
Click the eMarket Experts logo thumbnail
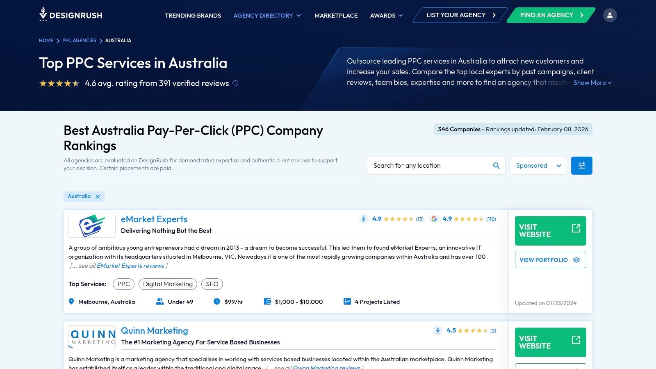point(92,225)
